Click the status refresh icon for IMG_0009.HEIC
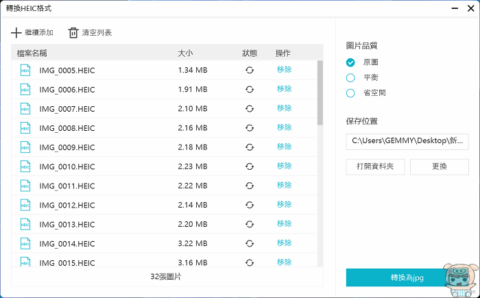Image resolution: width=480 pixels, height=298 pixels. [250, 147]
